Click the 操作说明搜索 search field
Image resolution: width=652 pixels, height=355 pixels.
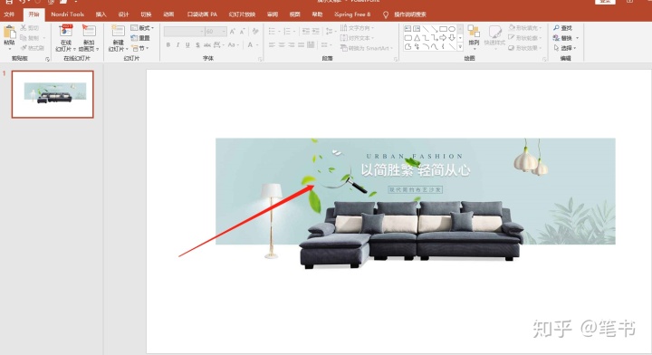[410, 14]
